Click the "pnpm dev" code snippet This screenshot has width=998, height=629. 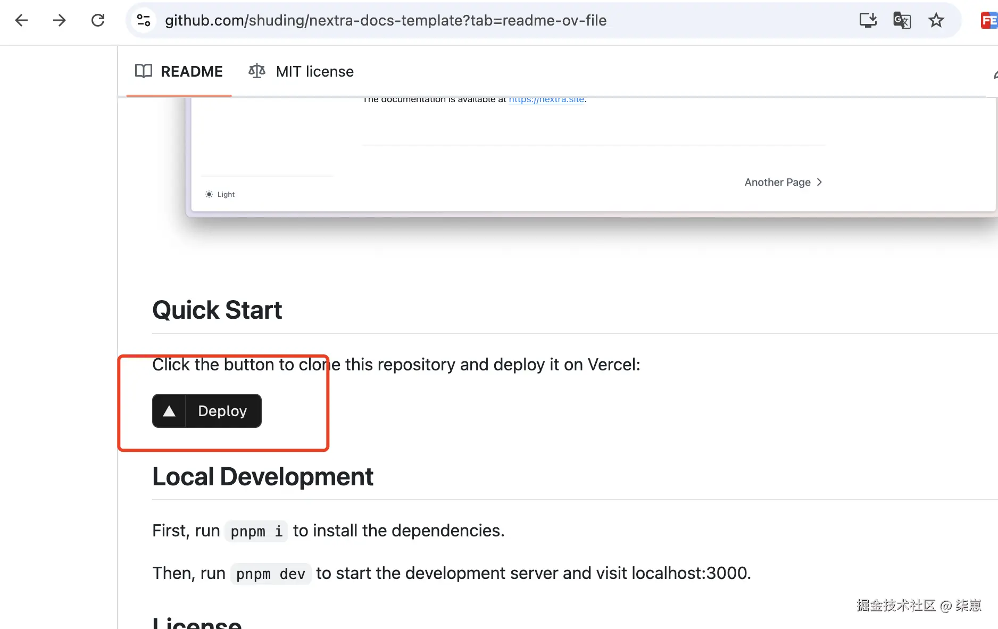[x=270, y=574]
